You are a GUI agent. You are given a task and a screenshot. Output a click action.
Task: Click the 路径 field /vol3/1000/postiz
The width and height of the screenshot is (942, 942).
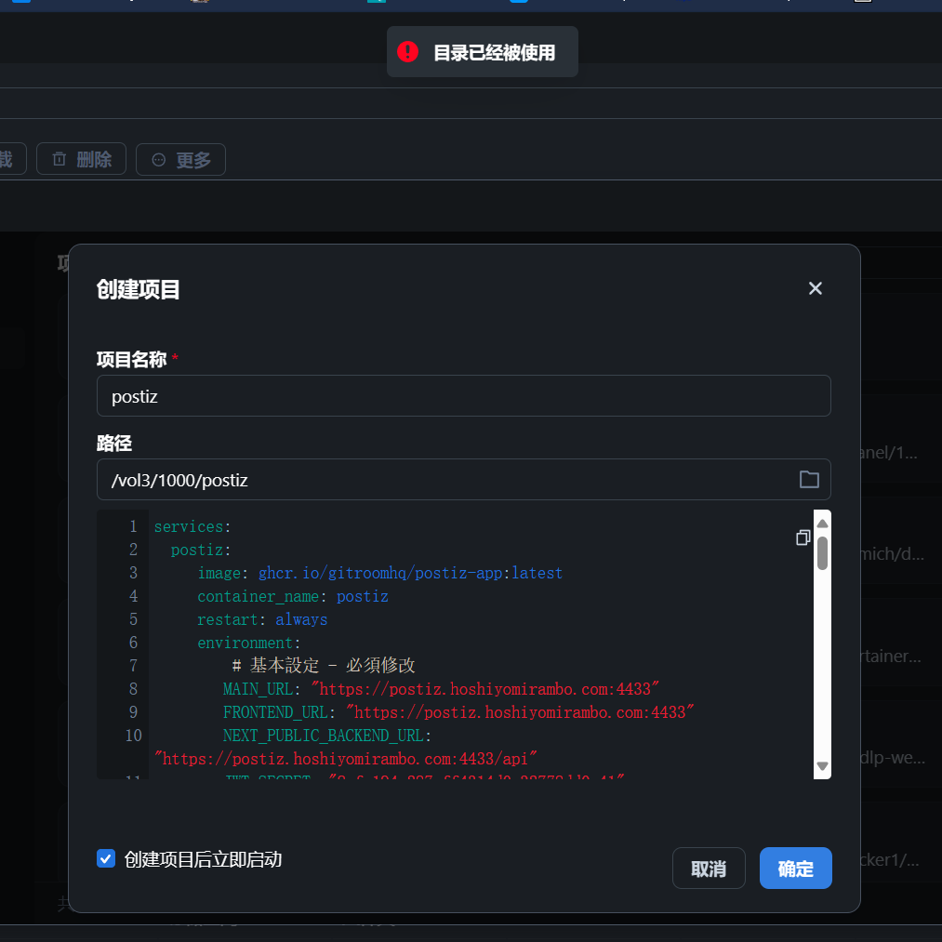463,480
